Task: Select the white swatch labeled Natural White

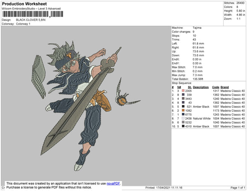Action: click(183, 119)
